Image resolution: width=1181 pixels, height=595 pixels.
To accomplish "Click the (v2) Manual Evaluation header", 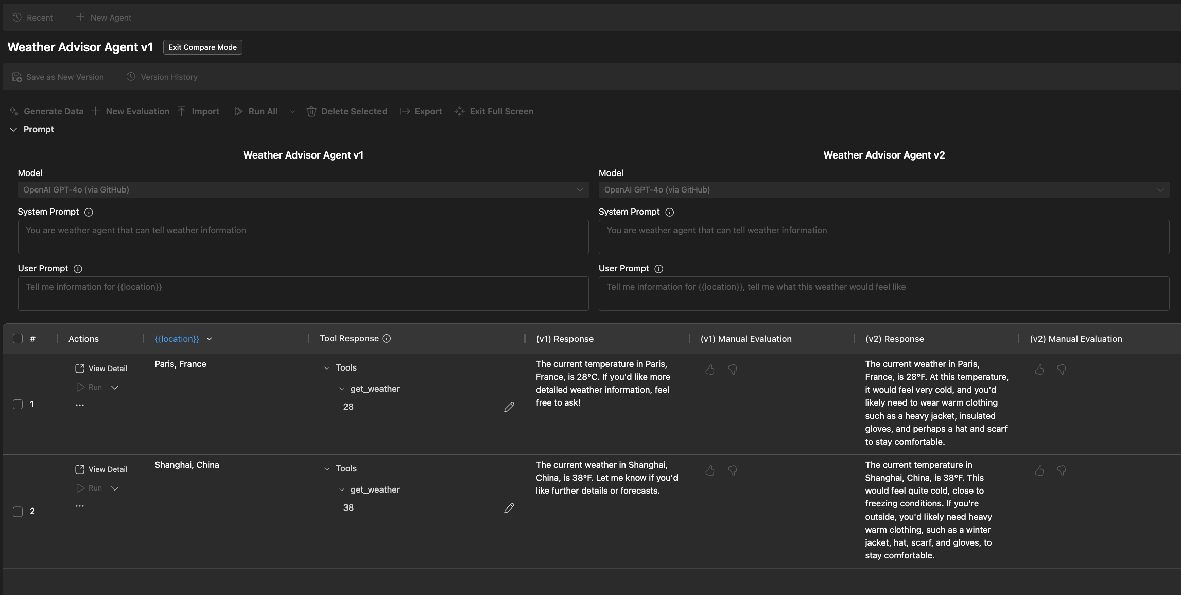I will [x=1076, y=339].
